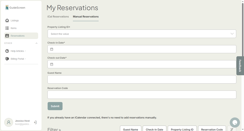
Task: Filter by Reservation Code button
Action: (212, 129)
